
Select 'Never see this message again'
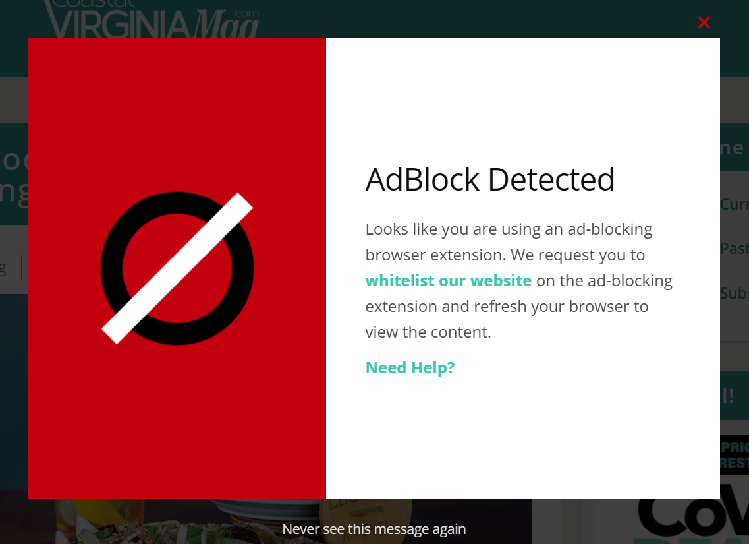click(x=374, y=529)
